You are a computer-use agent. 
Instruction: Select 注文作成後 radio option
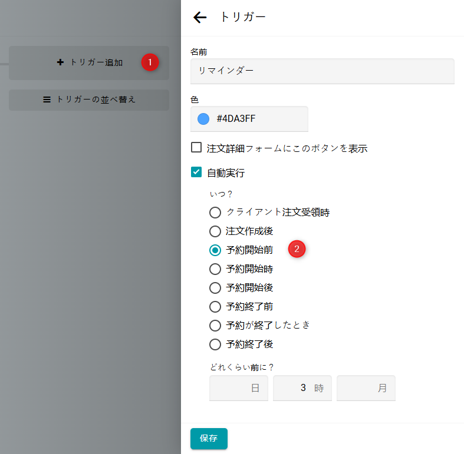pyautogui.click(x=215, y=231)
